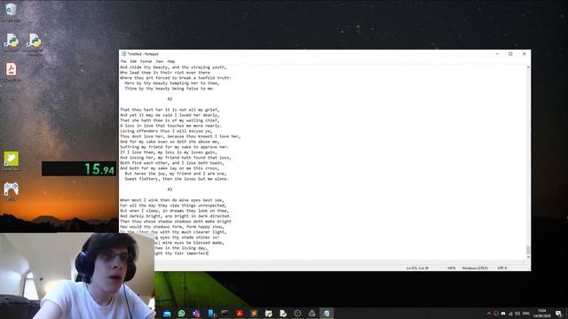Screen dimensions: 568x319
Task: Click the line and column status indicator
Action: pyautogui.click(x=417, y=268)
